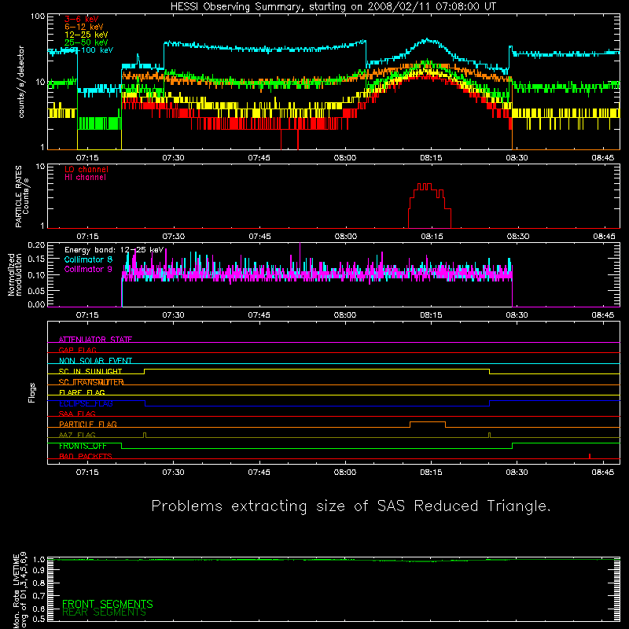Select the Collimator 9 legend label
The height and width of the screenshot is (629, 629).
88,269
